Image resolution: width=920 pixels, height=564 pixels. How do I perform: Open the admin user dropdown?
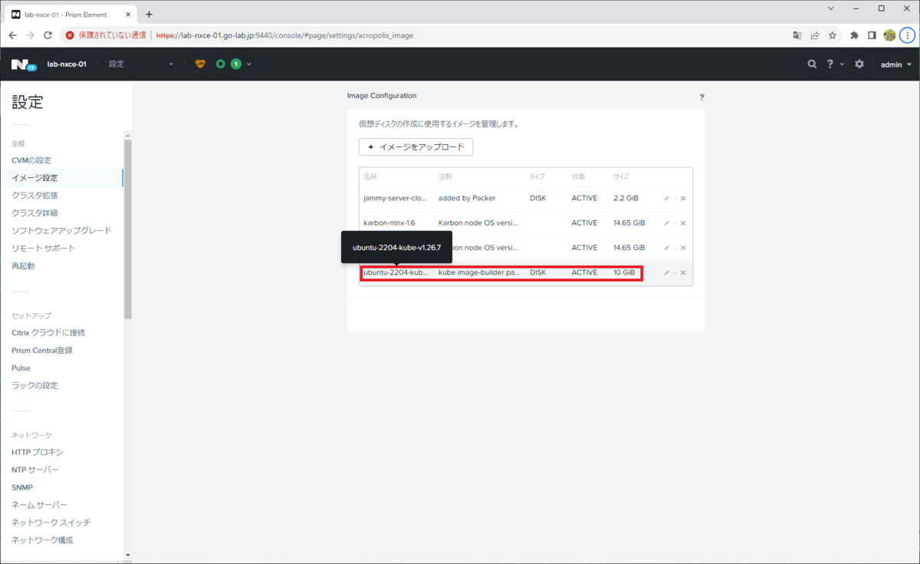pyautogui.click(x=895, y=64)
